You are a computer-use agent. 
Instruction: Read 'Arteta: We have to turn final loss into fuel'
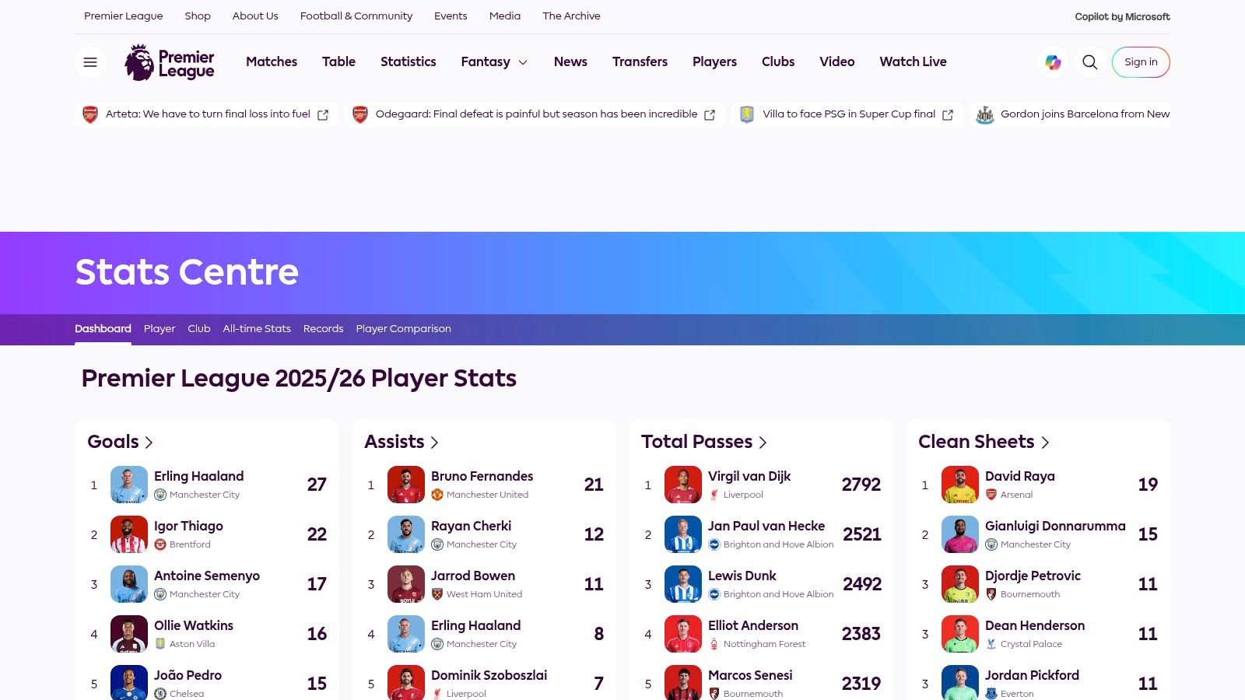point(208,114)
